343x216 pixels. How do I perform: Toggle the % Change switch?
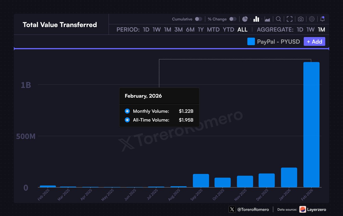233,19
